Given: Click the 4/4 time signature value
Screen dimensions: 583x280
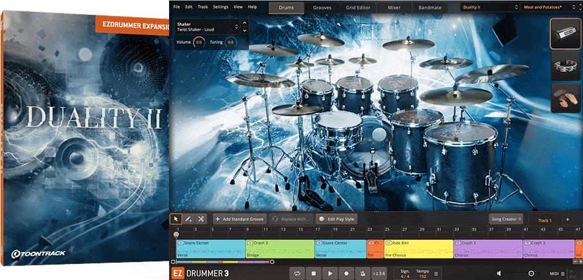Looking at the screenshot, I should pos(405,276).
